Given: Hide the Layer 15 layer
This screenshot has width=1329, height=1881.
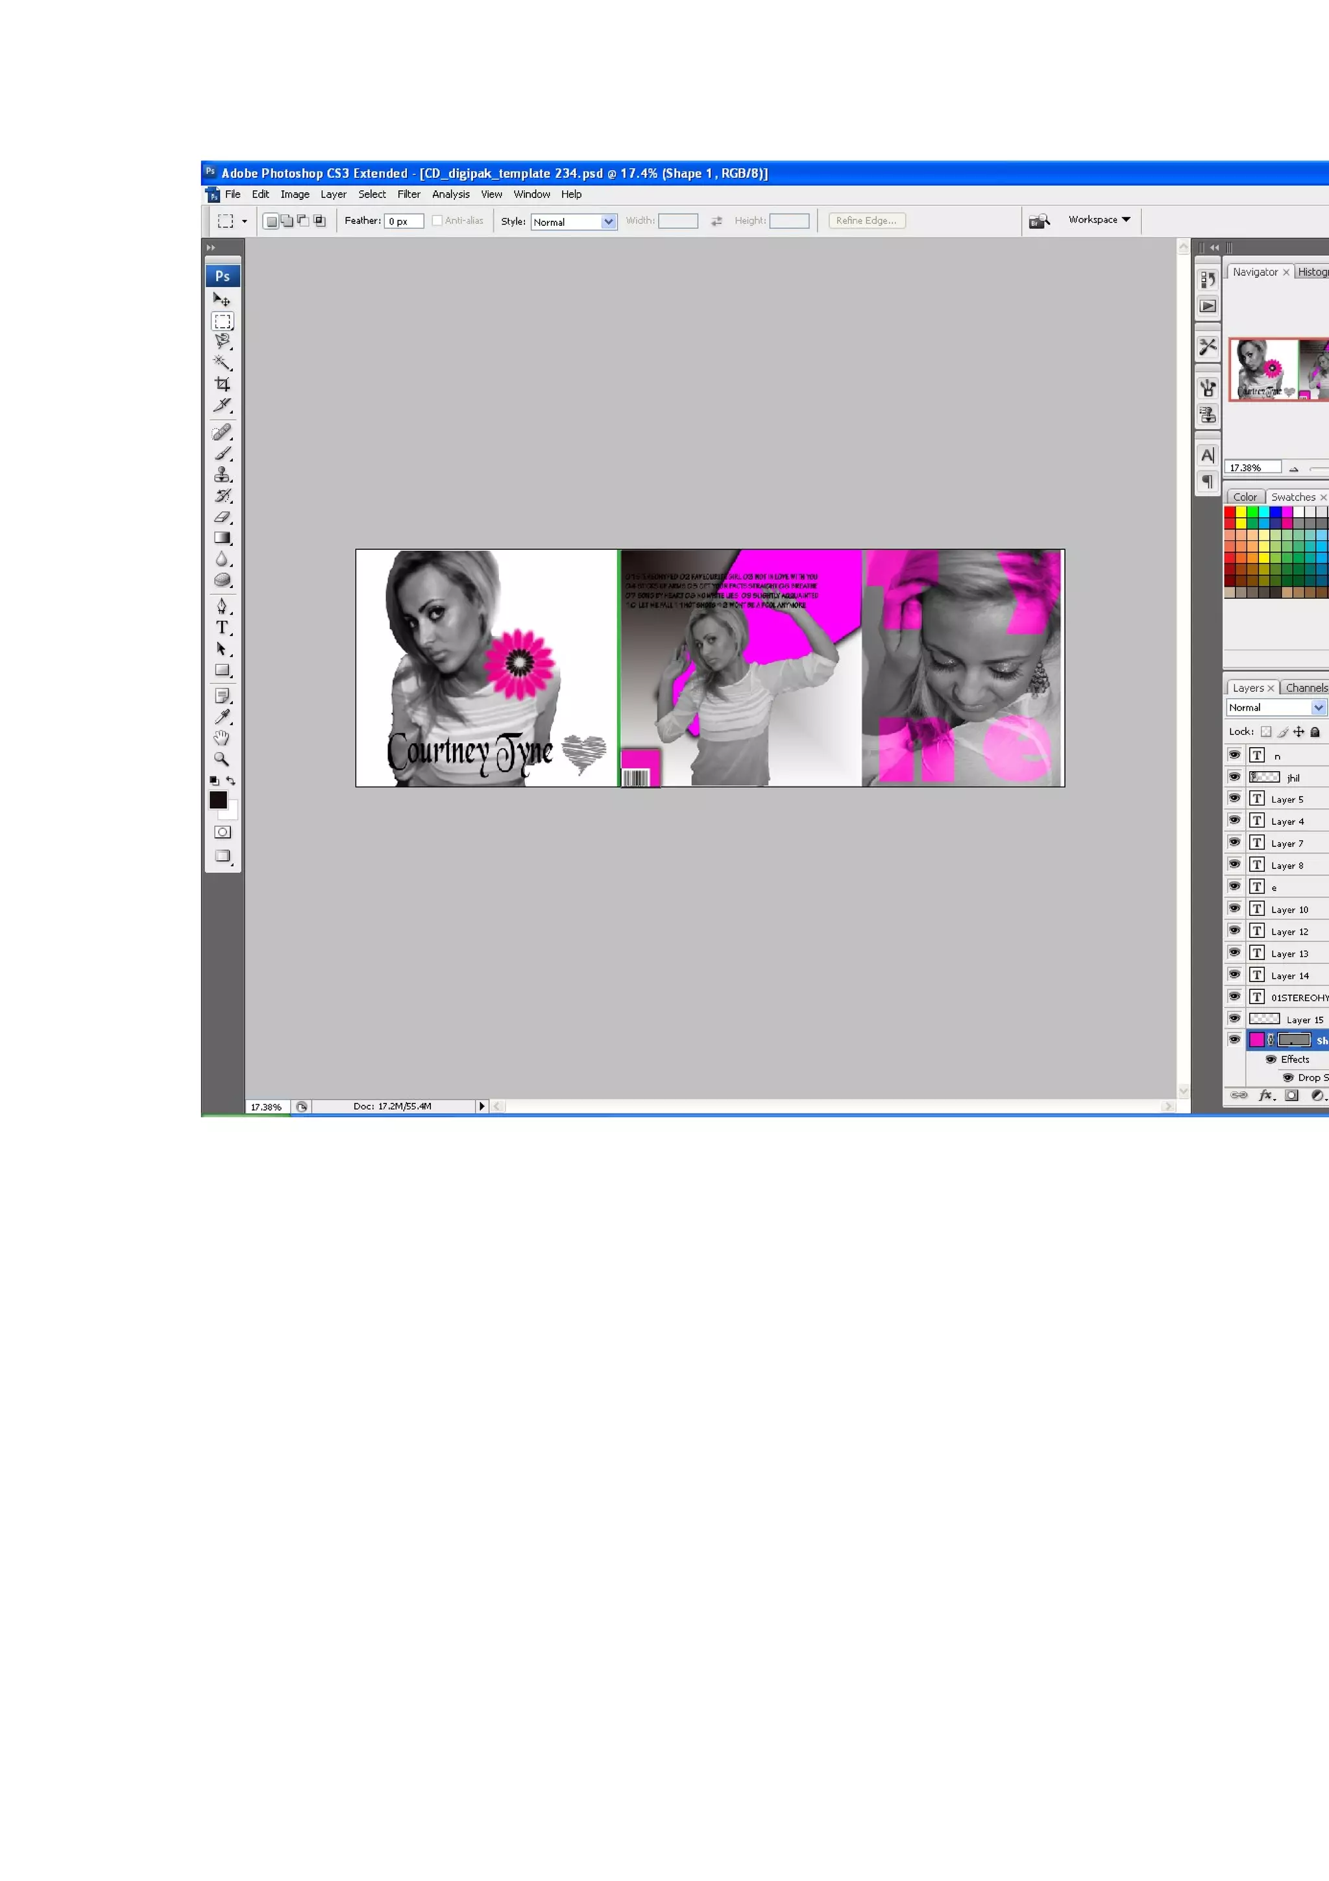Looking at the screenshot, I should point(1234,1018).
